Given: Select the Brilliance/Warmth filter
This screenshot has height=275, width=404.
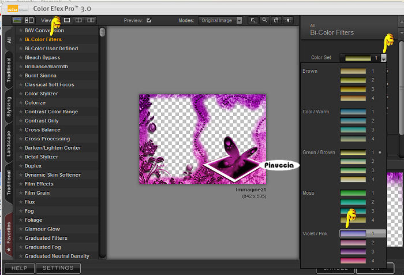Looking at the screenshot, I should point(46,66).
